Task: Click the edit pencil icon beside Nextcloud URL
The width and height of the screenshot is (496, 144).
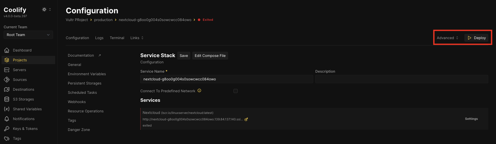Action: pyautogui.click(x=246, y=119)
